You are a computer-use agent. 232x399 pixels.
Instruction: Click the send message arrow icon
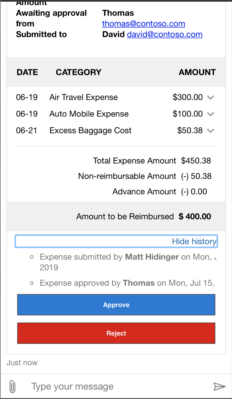pos(220,387)
